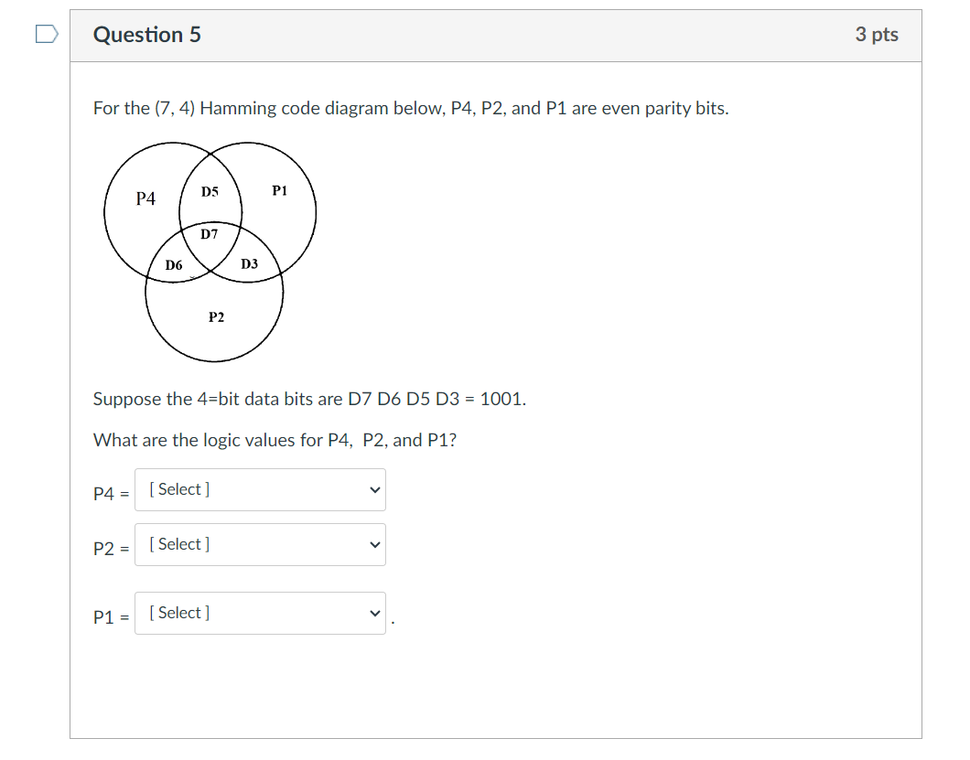Click the D6 label in the diagram
The height and width of the screenshot is (760, 970).
pos(174,265)
